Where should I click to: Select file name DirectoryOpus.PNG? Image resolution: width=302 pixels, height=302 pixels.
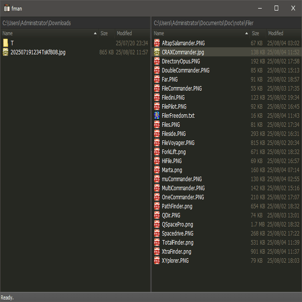181,61
